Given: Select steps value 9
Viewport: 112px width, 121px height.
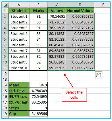Looking at the screenshot, I should click(38, 108).
